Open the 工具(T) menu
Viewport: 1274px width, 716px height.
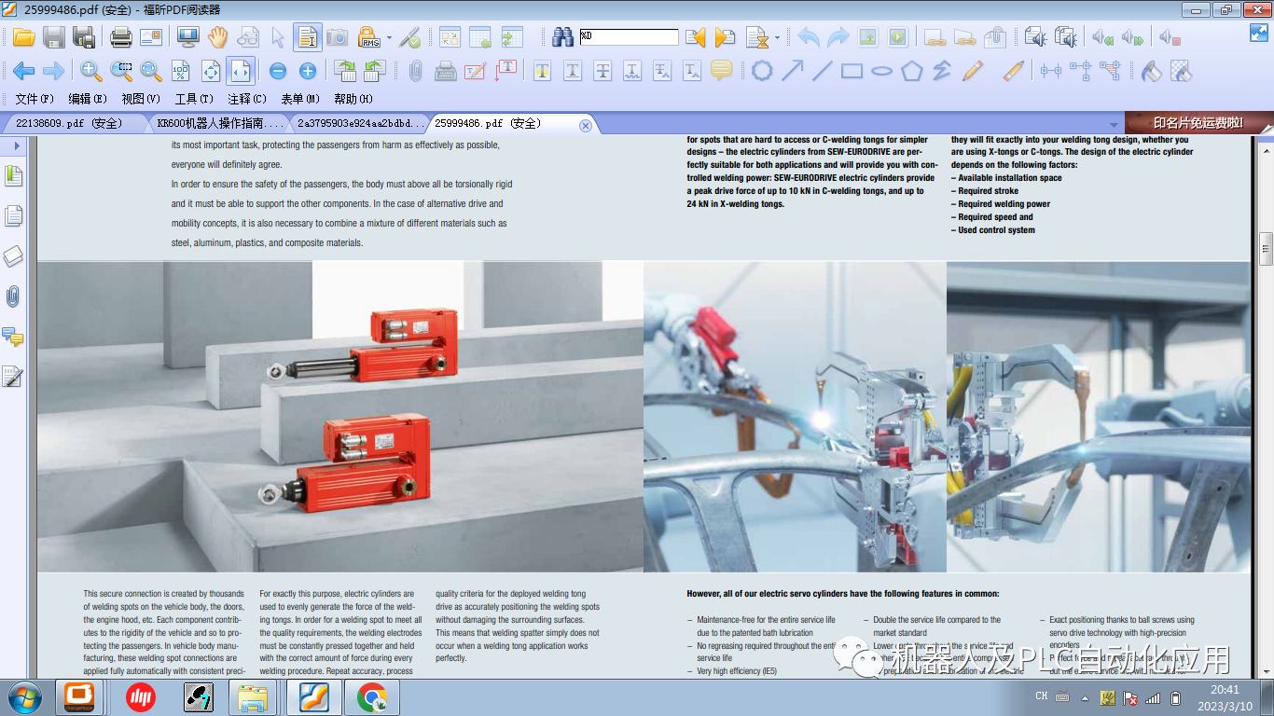click(194, 99)
